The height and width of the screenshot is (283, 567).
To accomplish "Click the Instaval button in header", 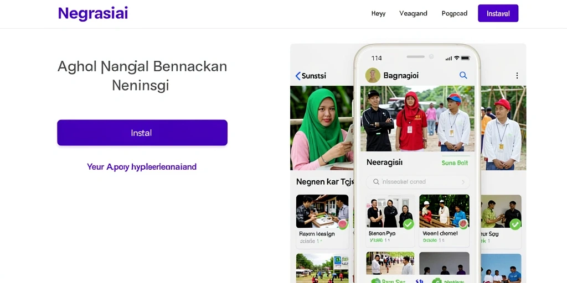I will (x=498, y=13).
